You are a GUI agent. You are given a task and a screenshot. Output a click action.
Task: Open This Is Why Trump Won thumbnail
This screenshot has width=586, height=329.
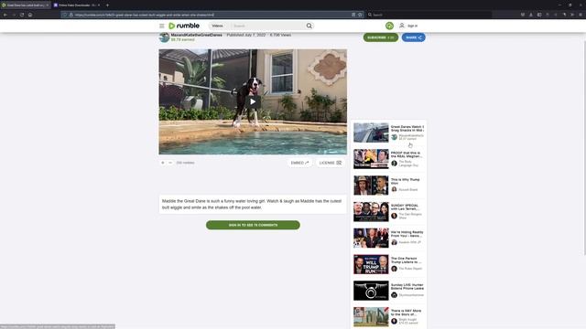pyautogui.click(x=371, y=186)
